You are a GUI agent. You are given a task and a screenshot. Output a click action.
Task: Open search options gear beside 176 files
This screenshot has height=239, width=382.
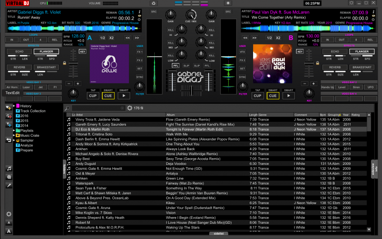pos(129,108)
